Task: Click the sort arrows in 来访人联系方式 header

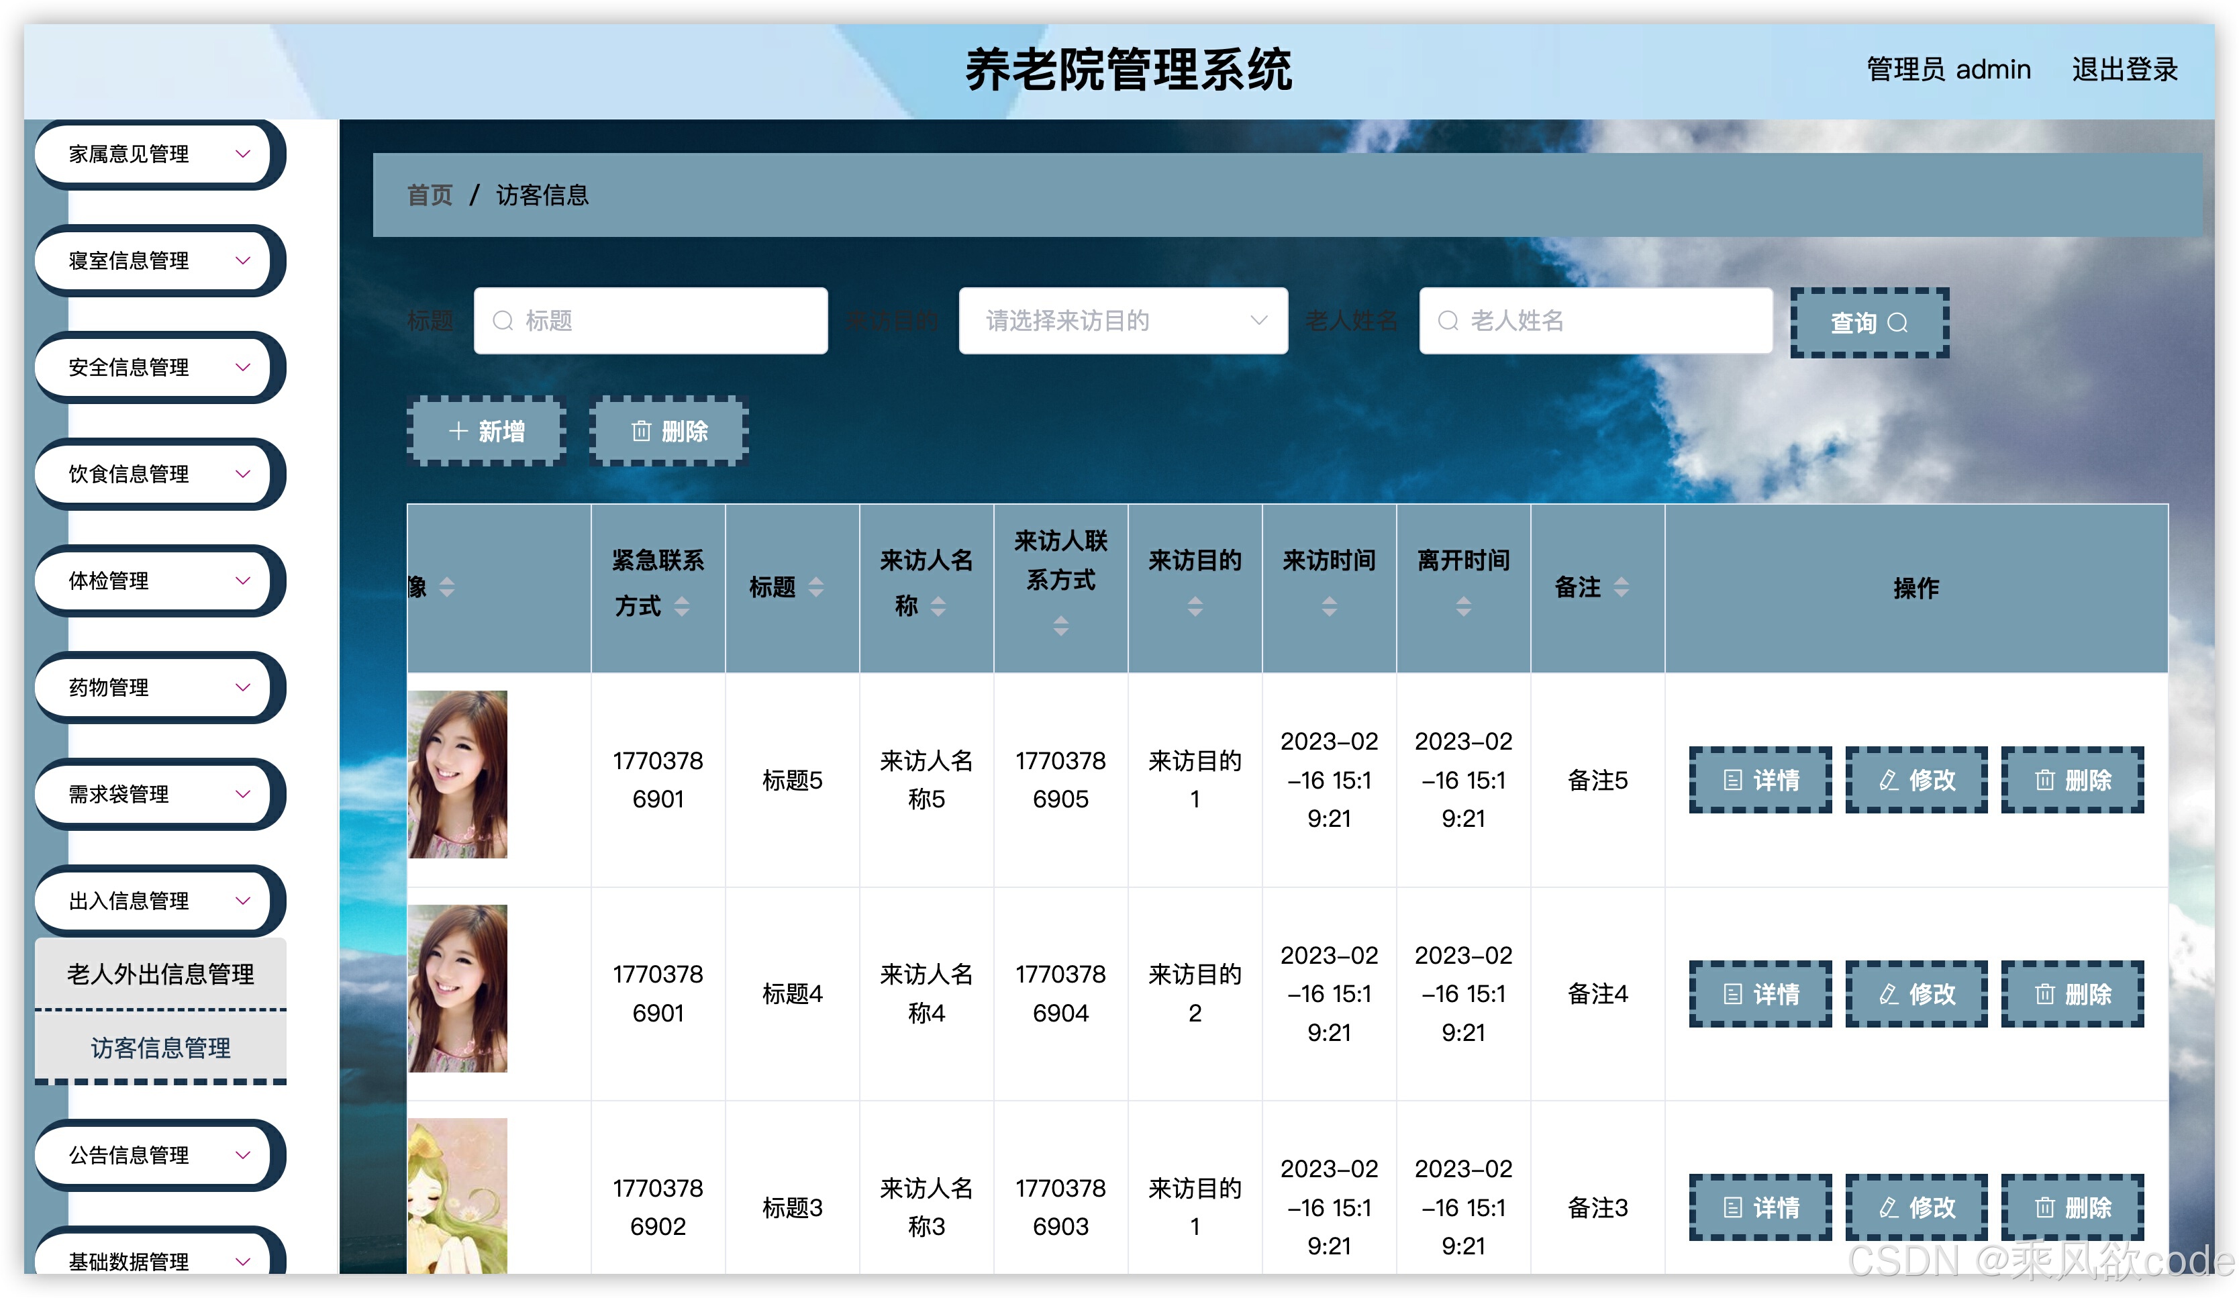Action: pos(1061,626)
